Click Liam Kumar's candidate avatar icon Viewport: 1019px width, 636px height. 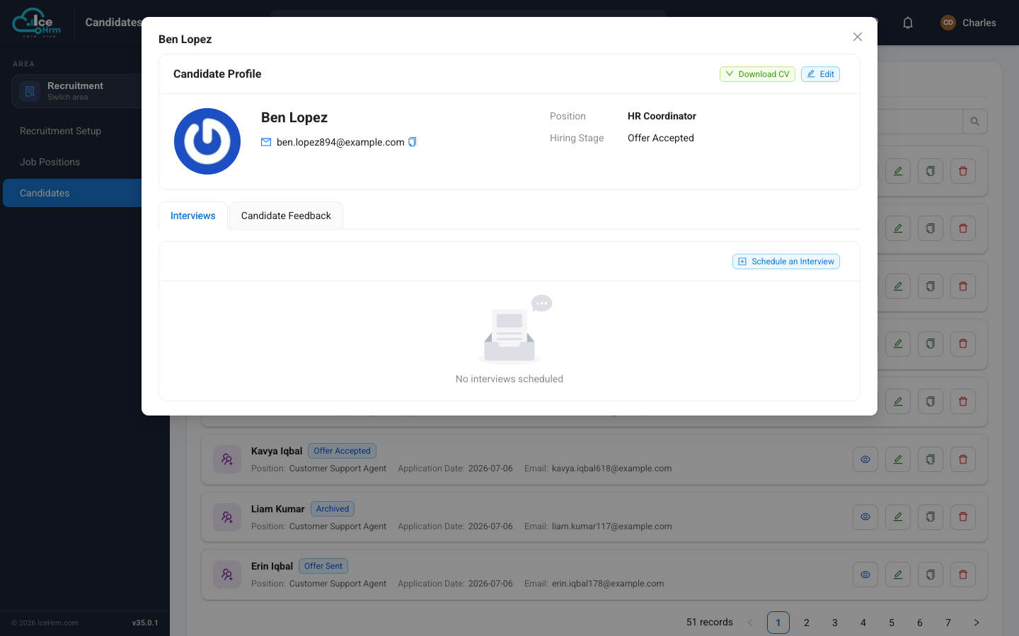[227, 517]
